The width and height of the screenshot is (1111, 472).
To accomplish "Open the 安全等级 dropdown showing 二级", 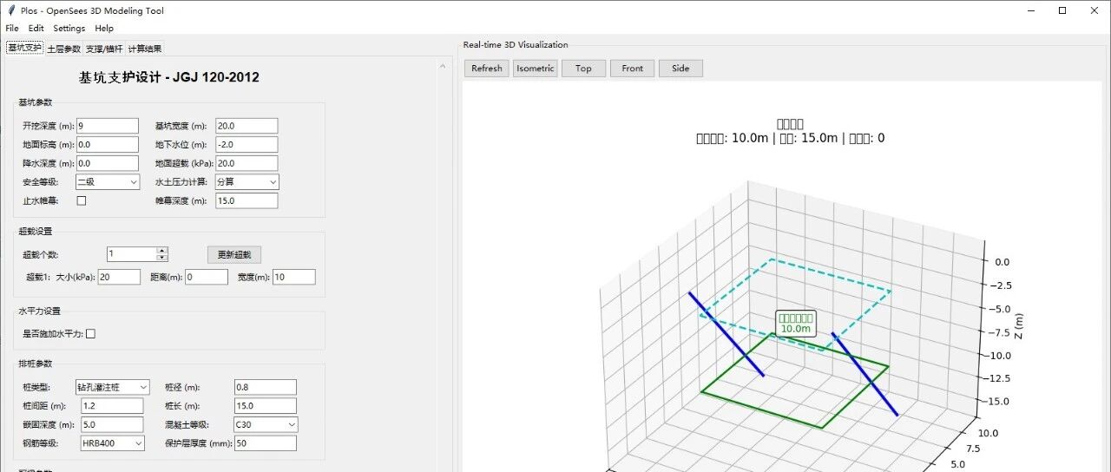I will 108,182.
